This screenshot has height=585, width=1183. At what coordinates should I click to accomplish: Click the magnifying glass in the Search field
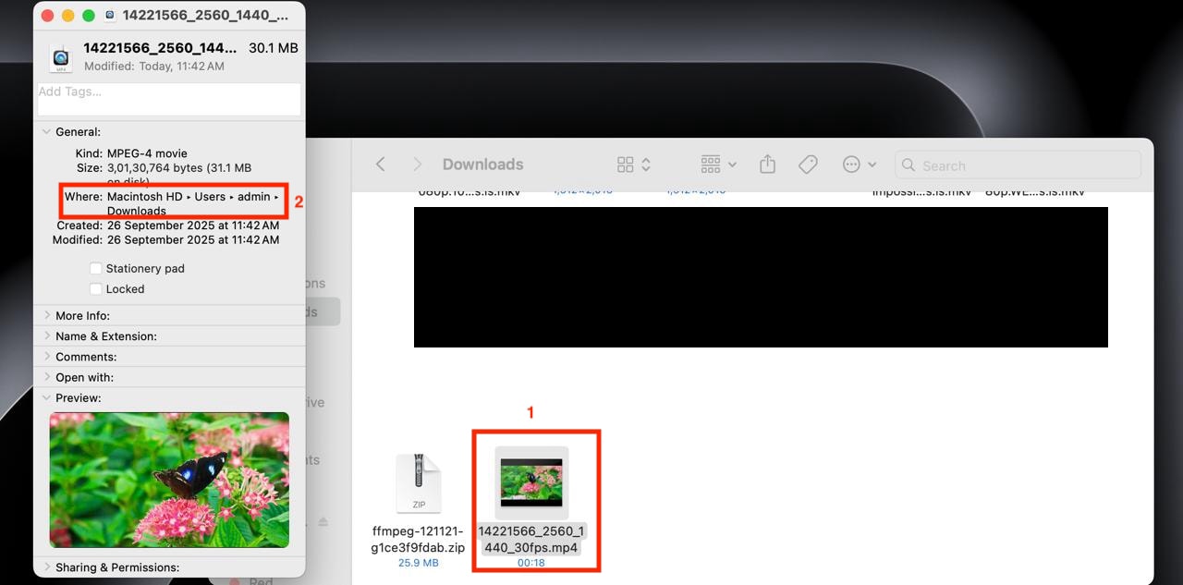(x=909, y=165)
